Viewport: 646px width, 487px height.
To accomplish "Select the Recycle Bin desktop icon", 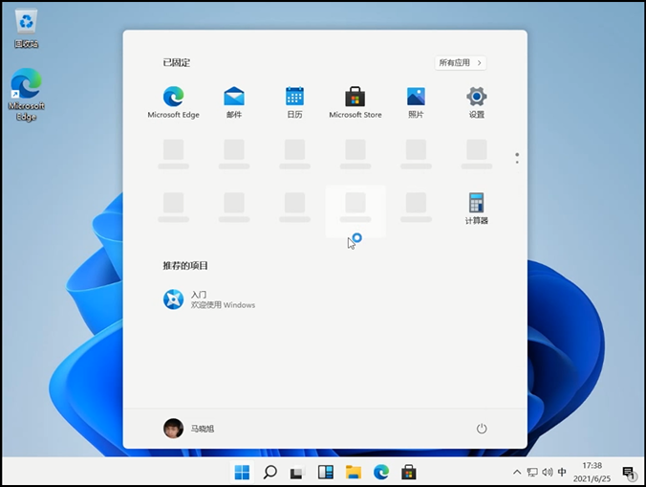I will 27,28.
